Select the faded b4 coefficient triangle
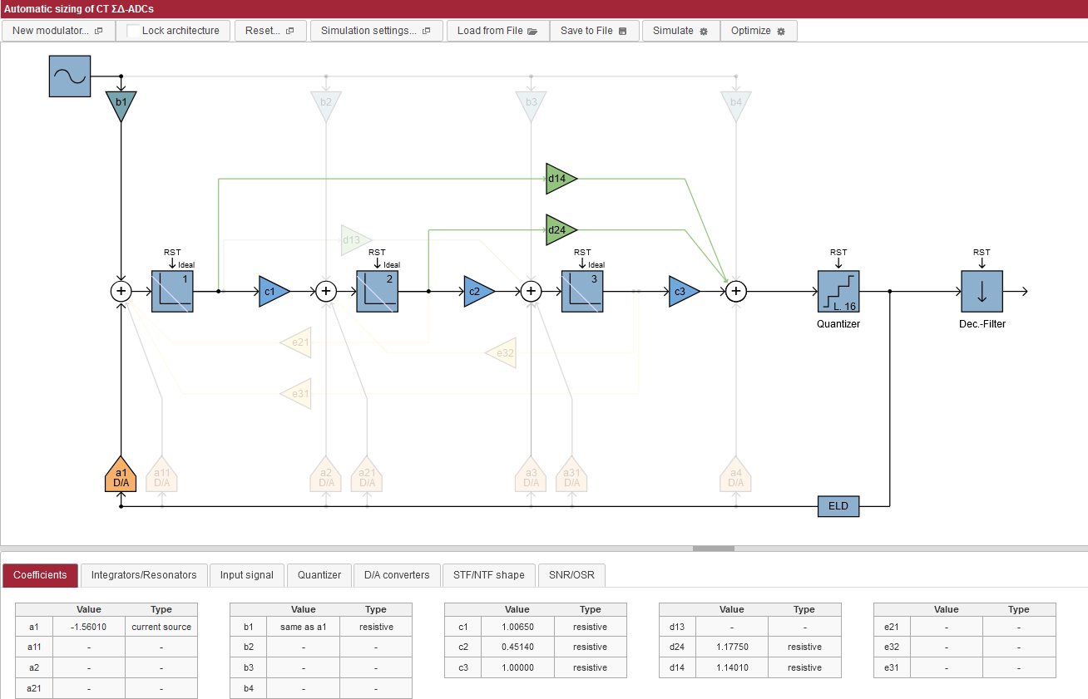 (736, 106)
